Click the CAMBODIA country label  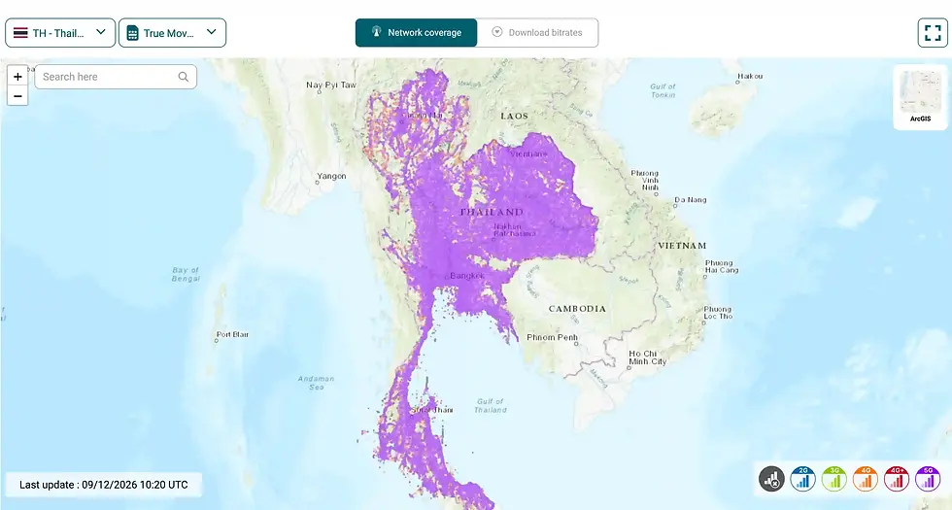coord(577,309)
